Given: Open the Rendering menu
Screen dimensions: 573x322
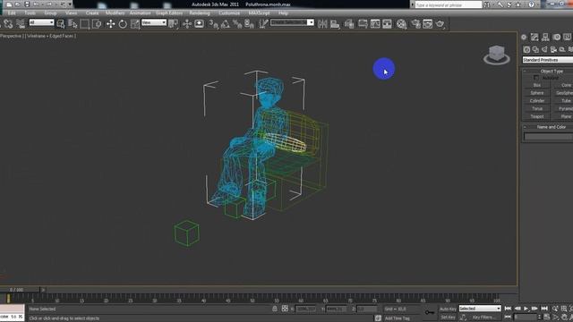Looking at the screenshot, I should point(200,13).
